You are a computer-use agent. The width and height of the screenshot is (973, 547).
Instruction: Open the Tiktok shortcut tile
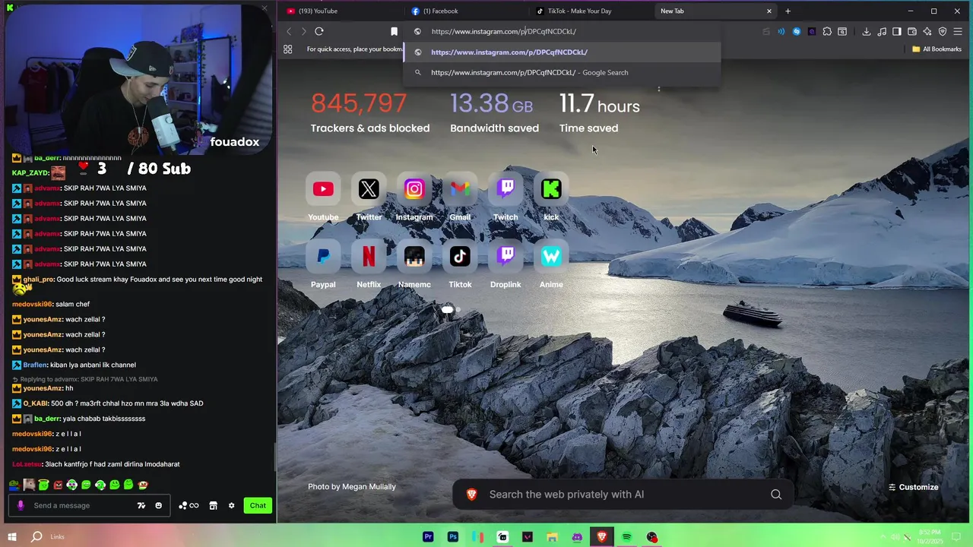tap(460, 257)
